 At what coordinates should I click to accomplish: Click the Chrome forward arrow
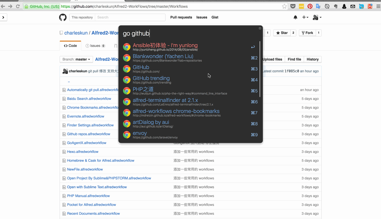click(x=10, y=6)
